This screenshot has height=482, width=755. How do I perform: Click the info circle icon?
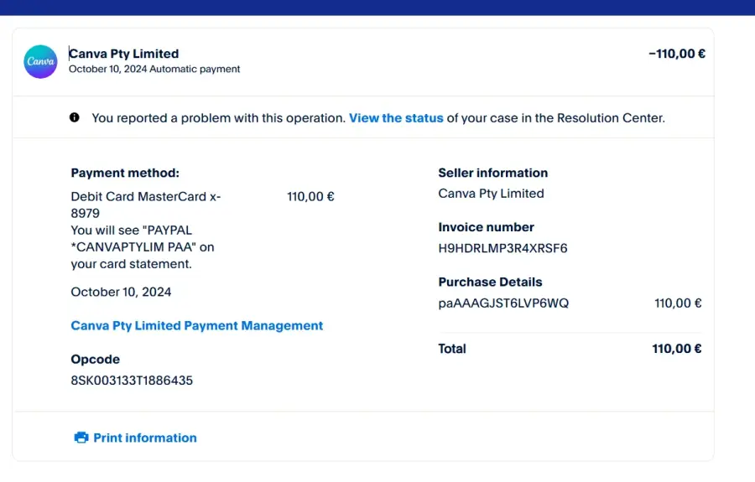[x=74, y=117]
